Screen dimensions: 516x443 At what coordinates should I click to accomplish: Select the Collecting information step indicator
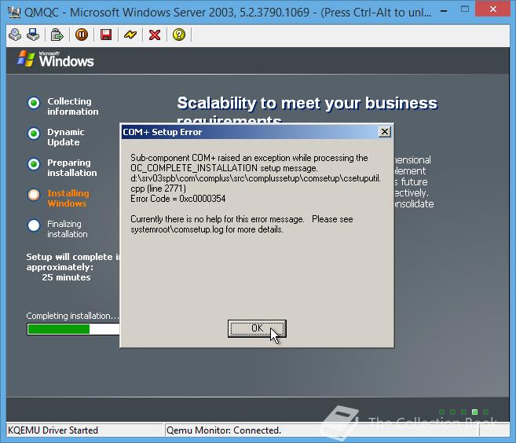(x=34, y=103)
